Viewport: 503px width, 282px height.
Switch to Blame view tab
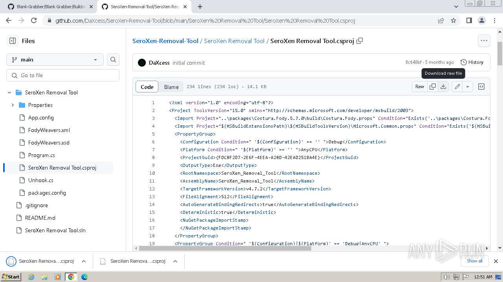tap(171, 87)
